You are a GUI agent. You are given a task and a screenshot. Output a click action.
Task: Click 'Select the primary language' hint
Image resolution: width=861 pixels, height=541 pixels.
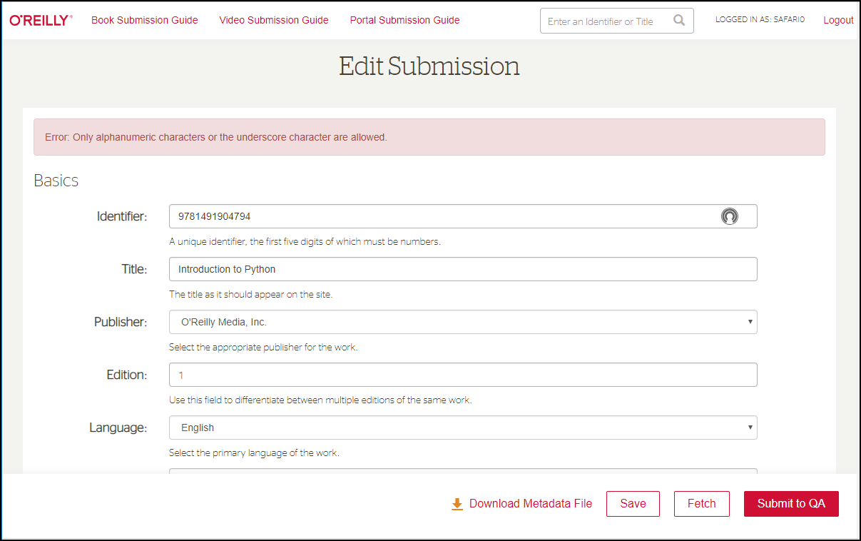[254, 453]
